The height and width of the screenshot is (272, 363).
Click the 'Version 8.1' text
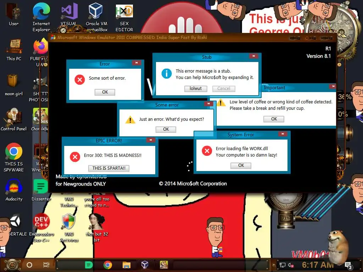[319, 56]
